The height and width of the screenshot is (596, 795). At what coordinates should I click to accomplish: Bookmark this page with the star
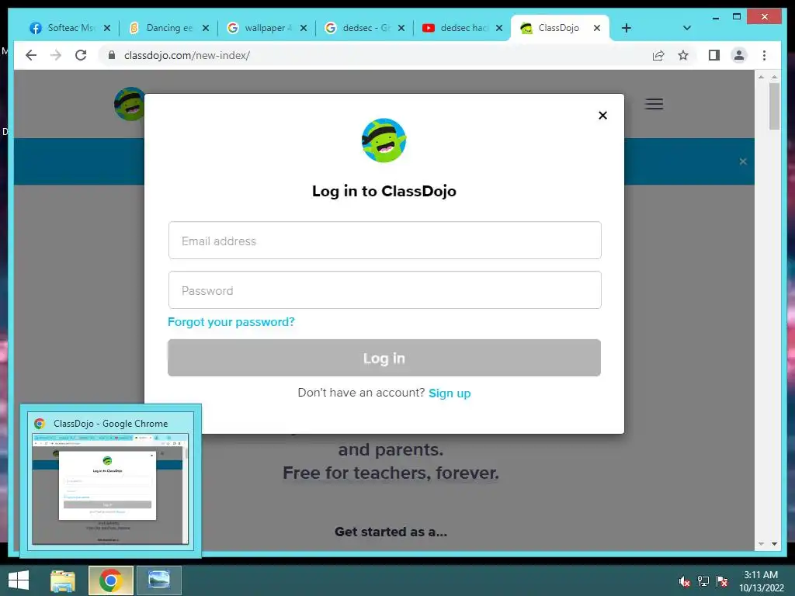tap(683, 55)
